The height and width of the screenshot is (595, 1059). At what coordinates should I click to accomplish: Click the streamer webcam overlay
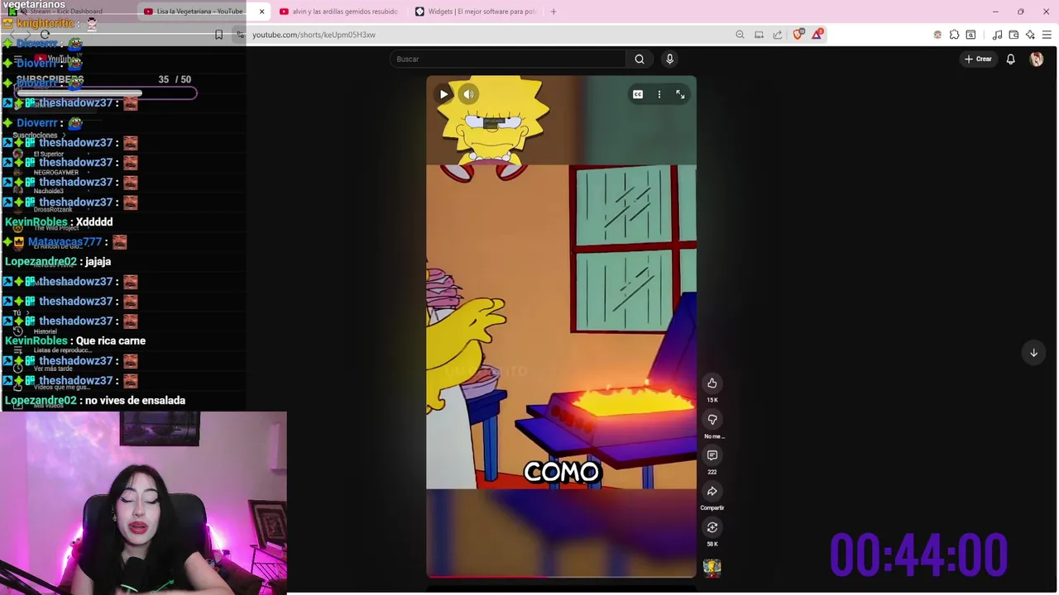tap(143, 502)
